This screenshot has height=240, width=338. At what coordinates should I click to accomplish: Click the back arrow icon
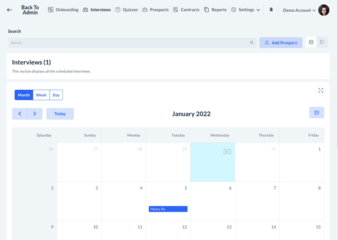click(x=10, y=10)
